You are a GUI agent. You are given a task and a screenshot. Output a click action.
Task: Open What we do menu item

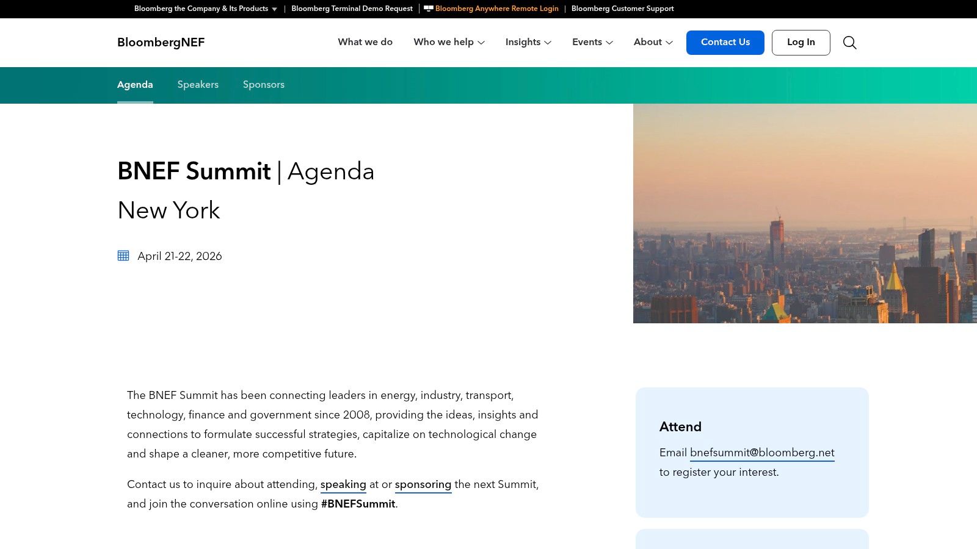pos(365,42)
